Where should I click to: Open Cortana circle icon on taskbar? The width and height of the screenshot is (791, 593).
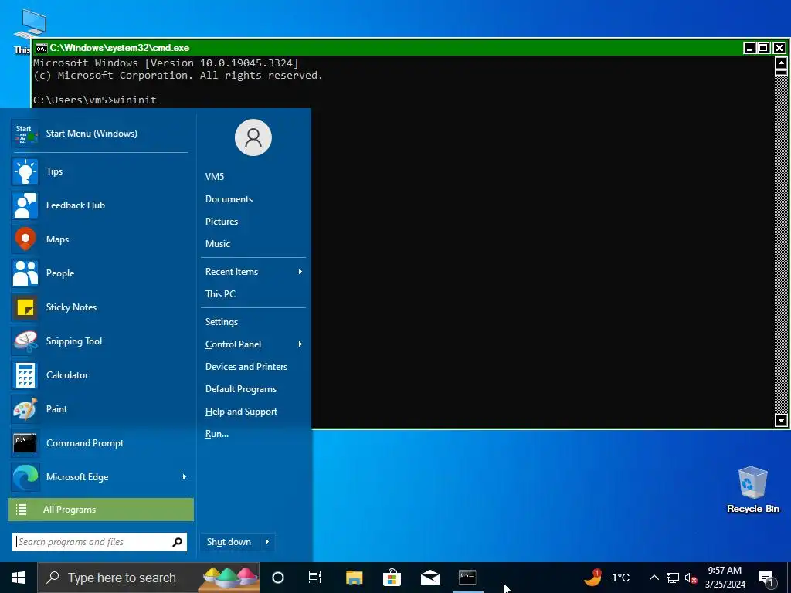278,578
